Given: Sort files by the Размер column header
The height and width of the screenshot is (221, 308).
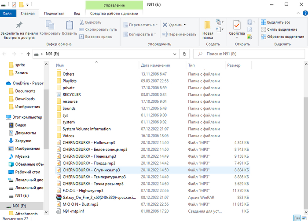Looking at the screenshot, I should 233,65.
